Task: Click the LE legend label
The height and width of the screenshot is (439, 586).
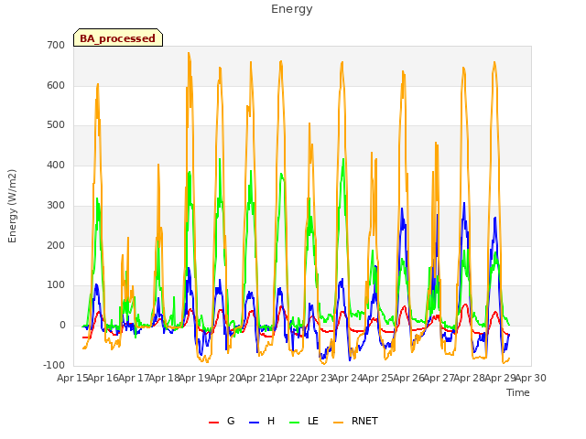Action: click(x=313, y=421)
